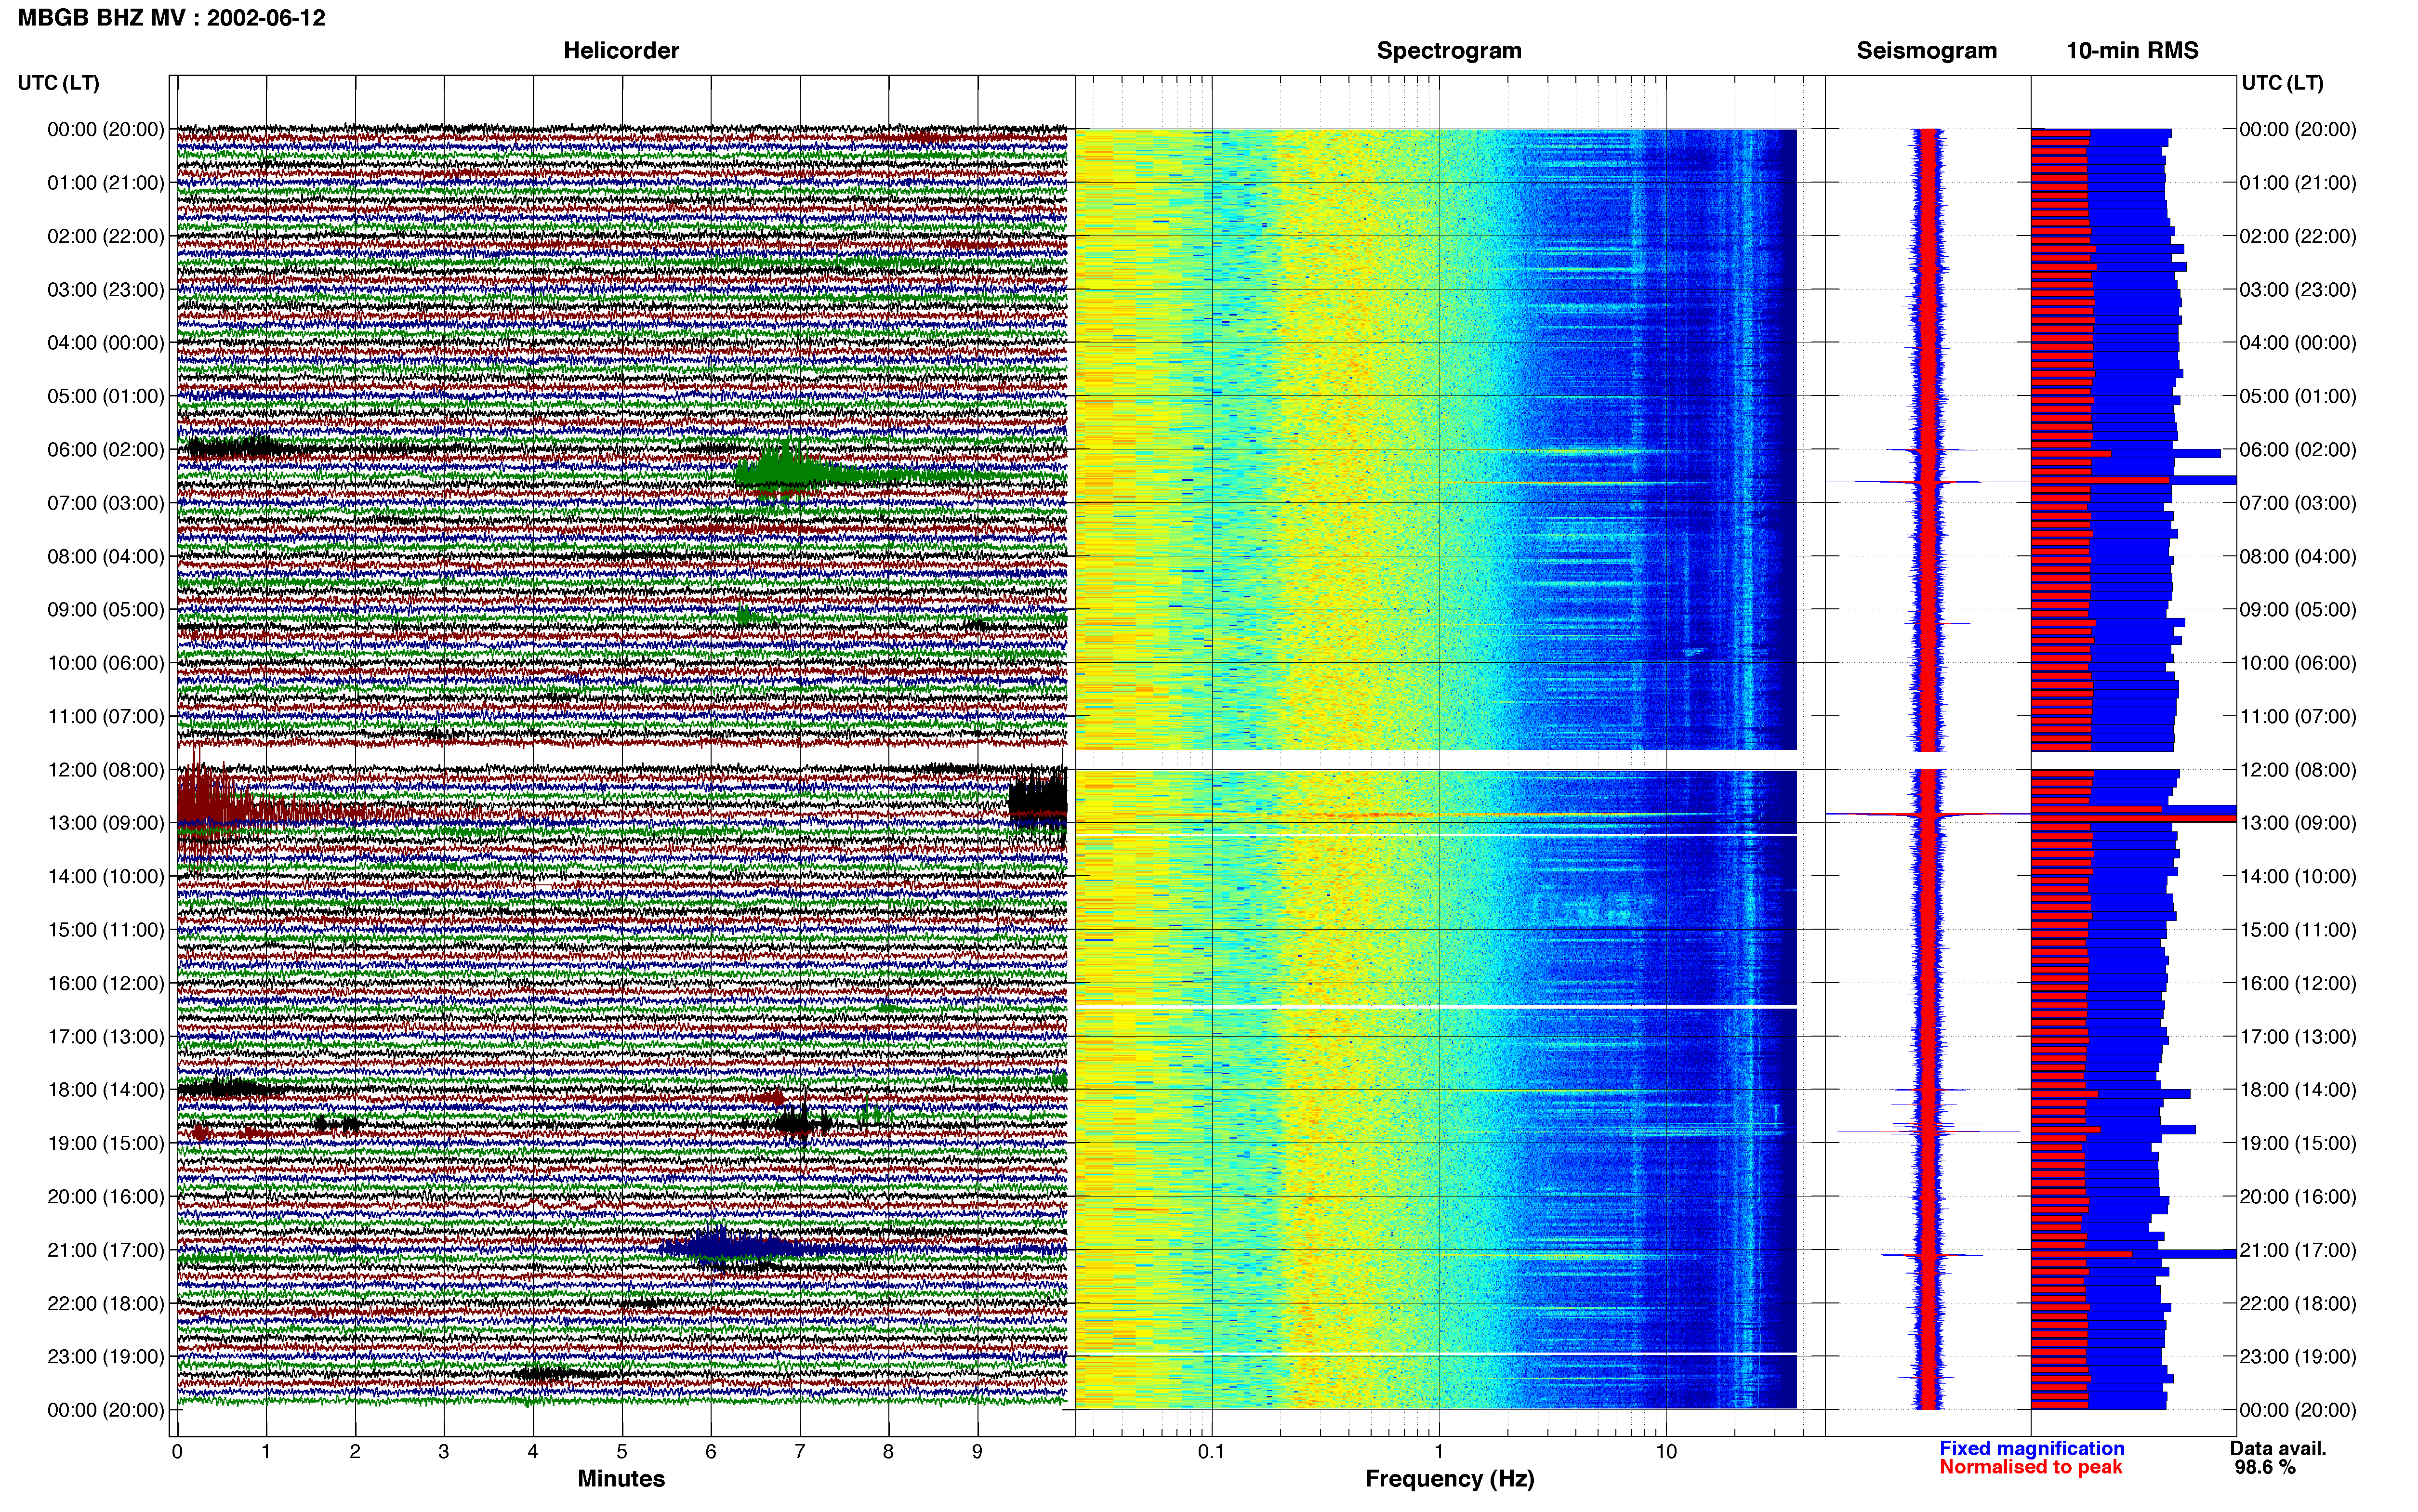The height and width of the screenshot is (1512, 2418).
Task: Click '01:00 (21:00)' label beside the Helicorder
Action: 106,183
